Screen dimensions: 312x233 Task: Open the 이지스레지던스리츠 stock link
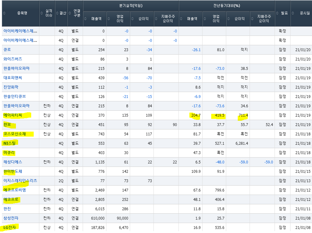20,181
